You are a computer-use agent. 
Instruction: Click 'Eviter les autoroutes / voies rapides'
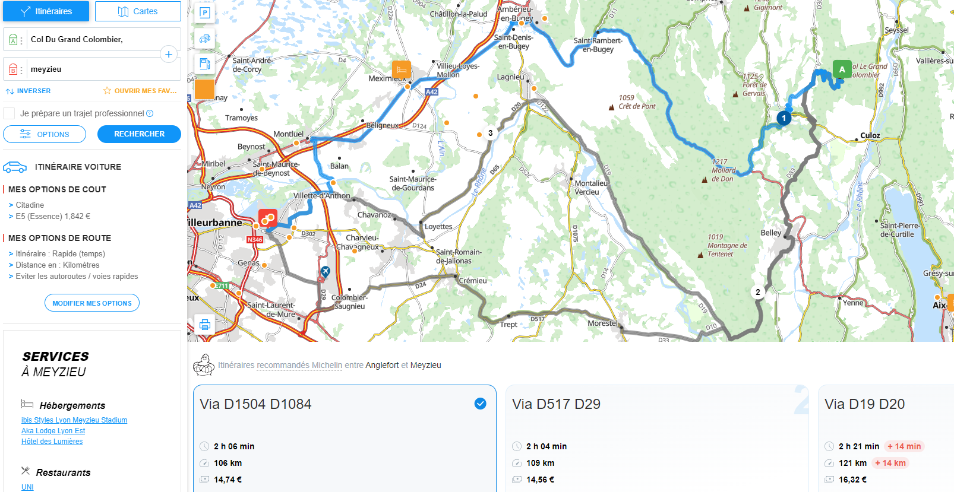tap(77, 276)
